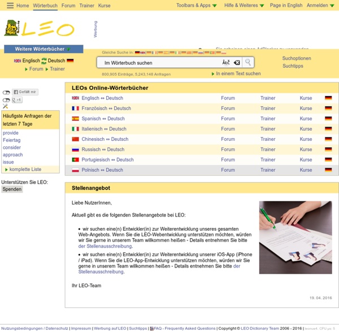339x332 pixels.
Task: Open the komplette Liste link
Action: pyautogui.click(x=25, y=169)
